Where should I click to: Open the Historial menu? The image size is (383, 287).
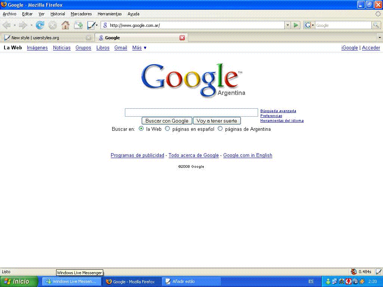[58, 14]
